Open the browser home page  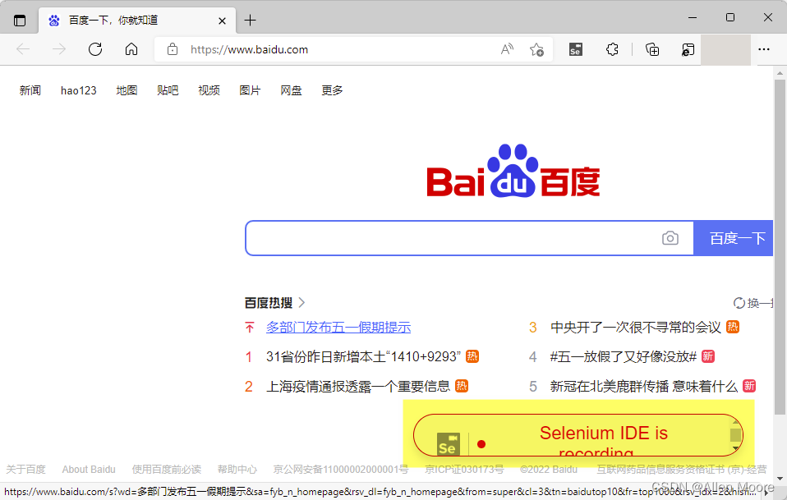click(131, 49)
